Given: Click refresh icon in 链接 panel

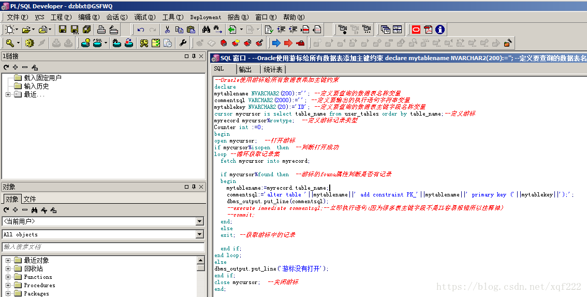Looking at the screenshot, I should [6, 67].
